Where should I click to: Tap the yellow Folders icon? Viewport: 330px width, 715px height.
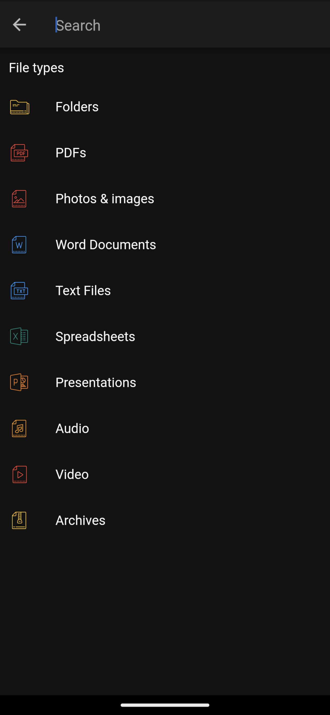coord(19,107)
